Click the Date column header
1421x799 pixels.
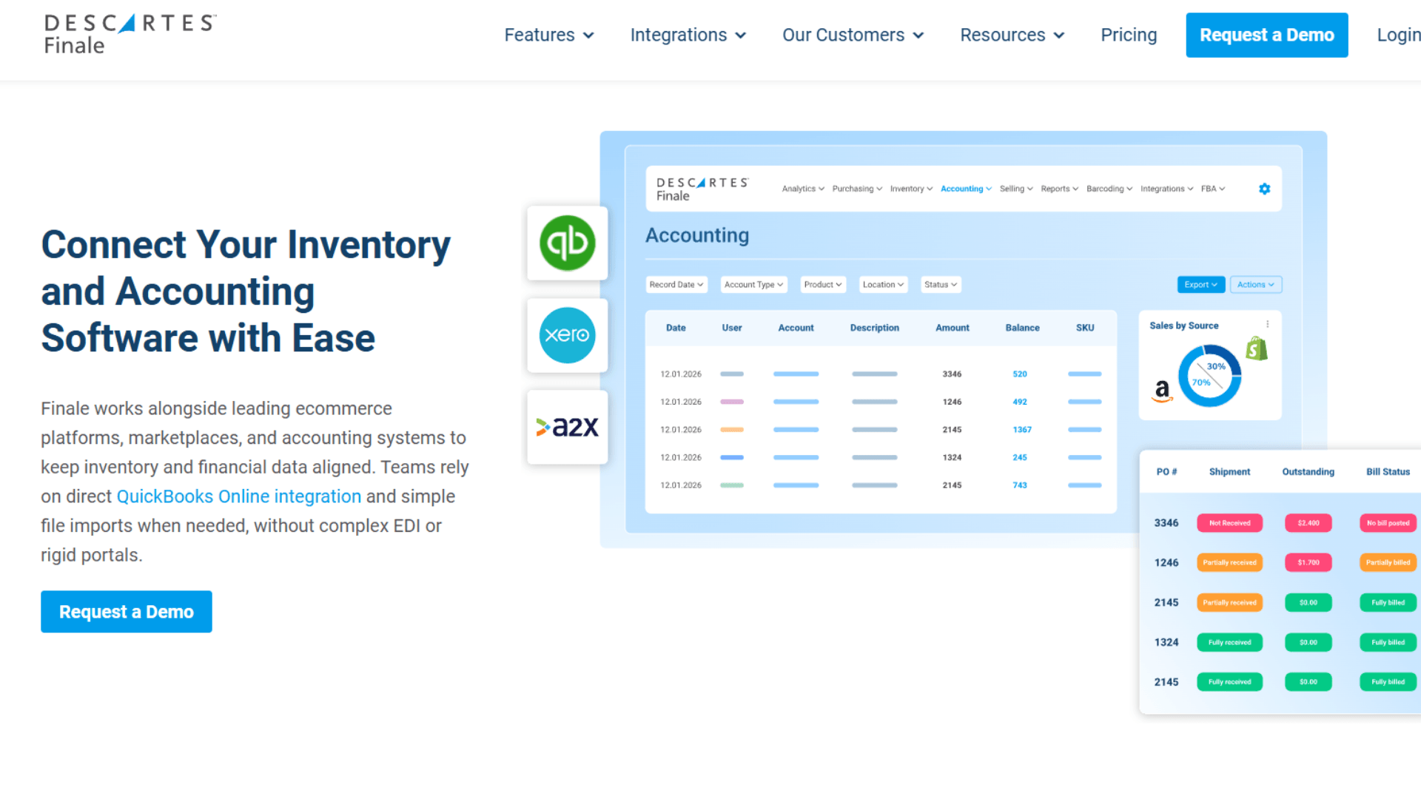coord(676,328)
